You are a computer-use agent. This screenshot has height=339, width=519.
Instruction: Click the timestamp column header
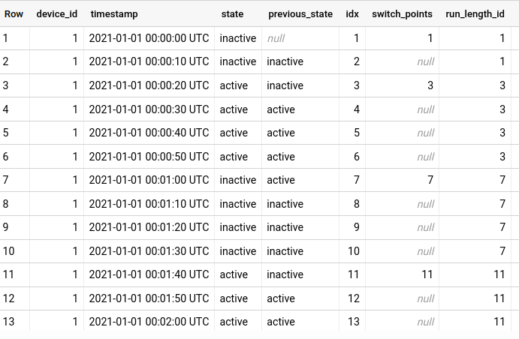[x=113, y=14]
